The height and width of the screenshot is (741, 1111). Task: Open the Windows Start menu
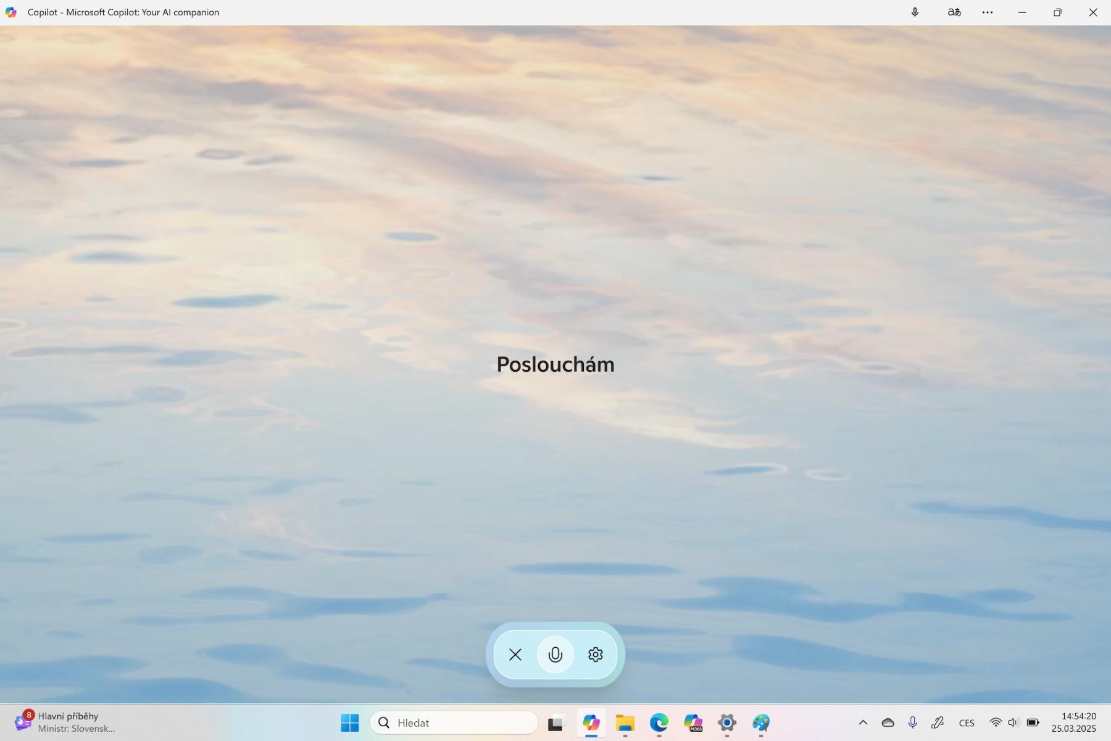[350, 722]
